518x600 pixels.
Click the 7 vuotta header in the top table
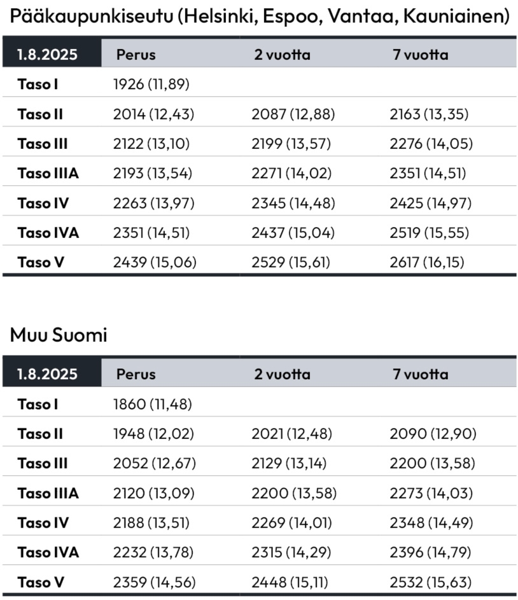click(x=421, y=54)
